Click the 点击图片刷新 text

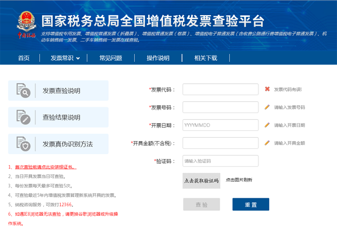(239, 180)
